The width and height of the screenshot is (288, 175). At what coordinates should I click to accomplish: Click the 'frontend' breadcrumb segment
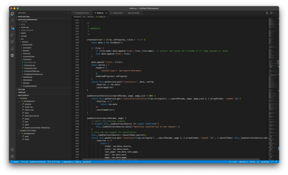coord(77,17)
